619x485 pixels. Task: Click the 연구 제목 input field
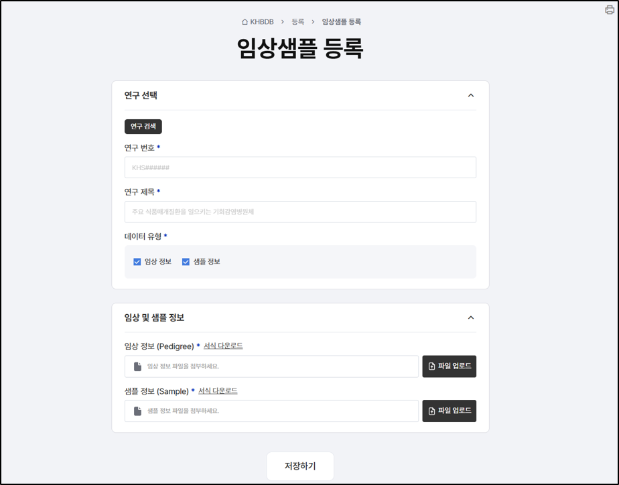point(300,211)
